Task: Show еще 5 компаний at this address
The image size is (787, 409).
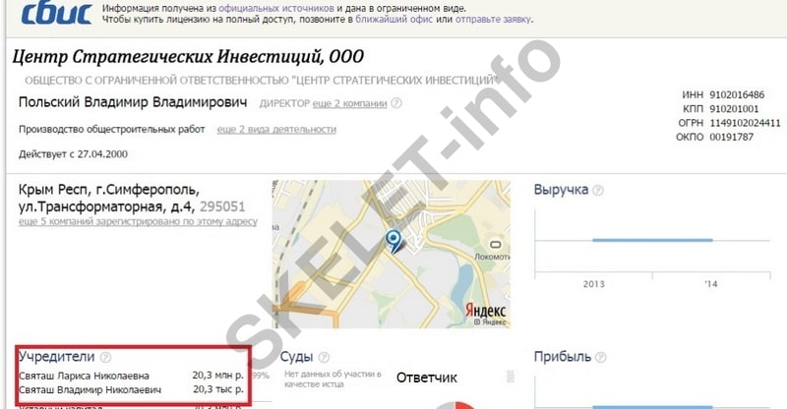Action: pyautogui.click(x=138, y=221)
